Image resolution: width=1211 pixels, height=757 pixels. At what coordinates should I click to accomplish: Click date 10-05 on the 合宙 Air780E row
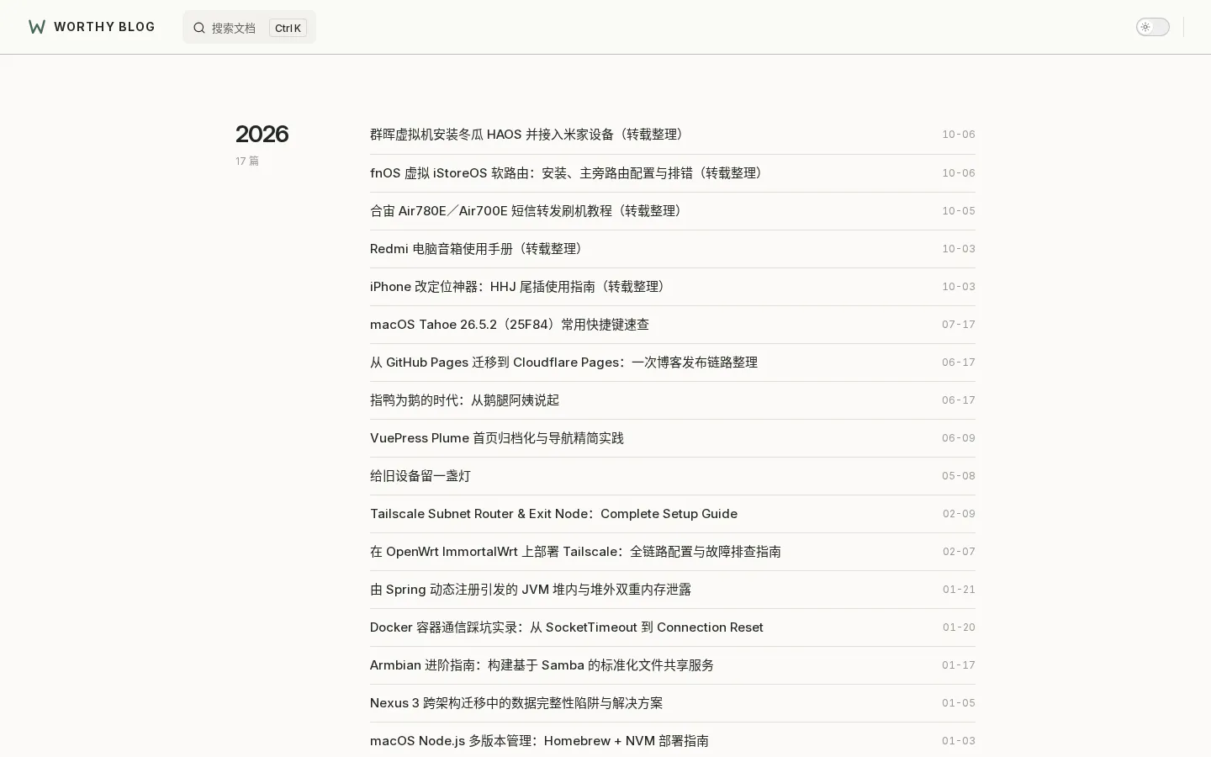(959, 211)
